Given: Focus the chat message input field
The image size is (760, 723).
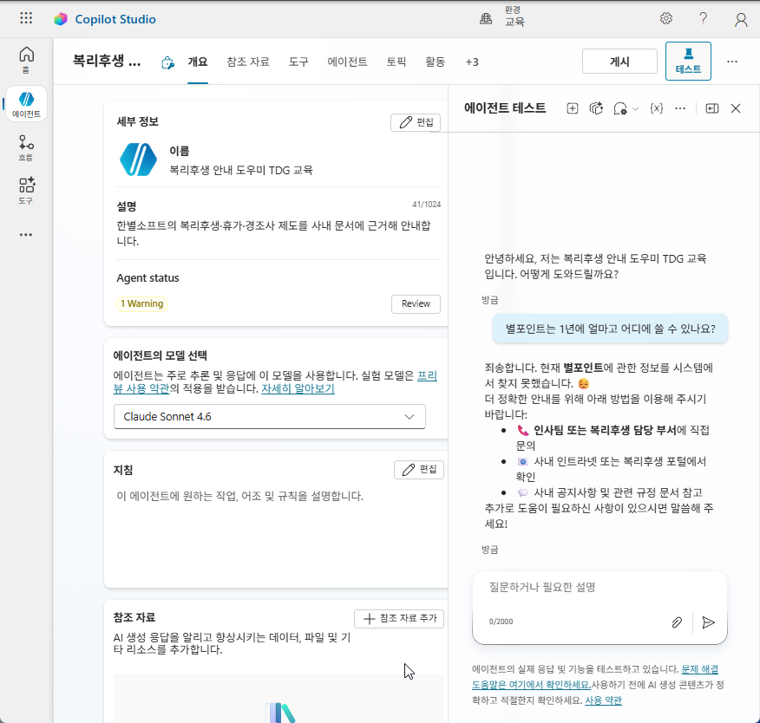Looking at the screenshot, I should point(599,588).
